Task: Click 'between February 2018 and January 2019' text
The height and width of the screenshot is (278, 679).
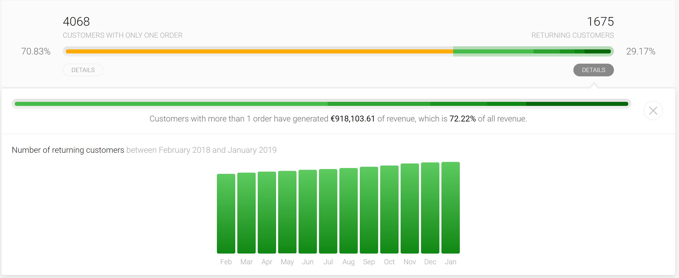Action: tap(201, 150)
